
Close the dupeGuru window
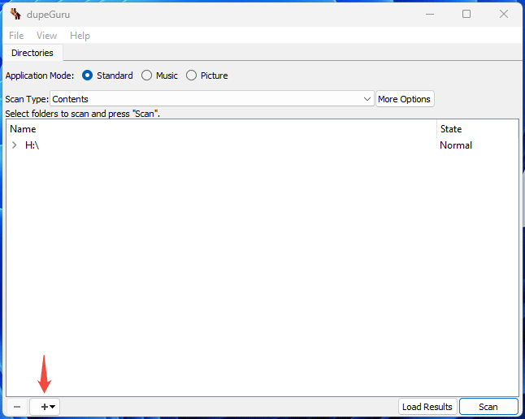click(x=504, y=14)
